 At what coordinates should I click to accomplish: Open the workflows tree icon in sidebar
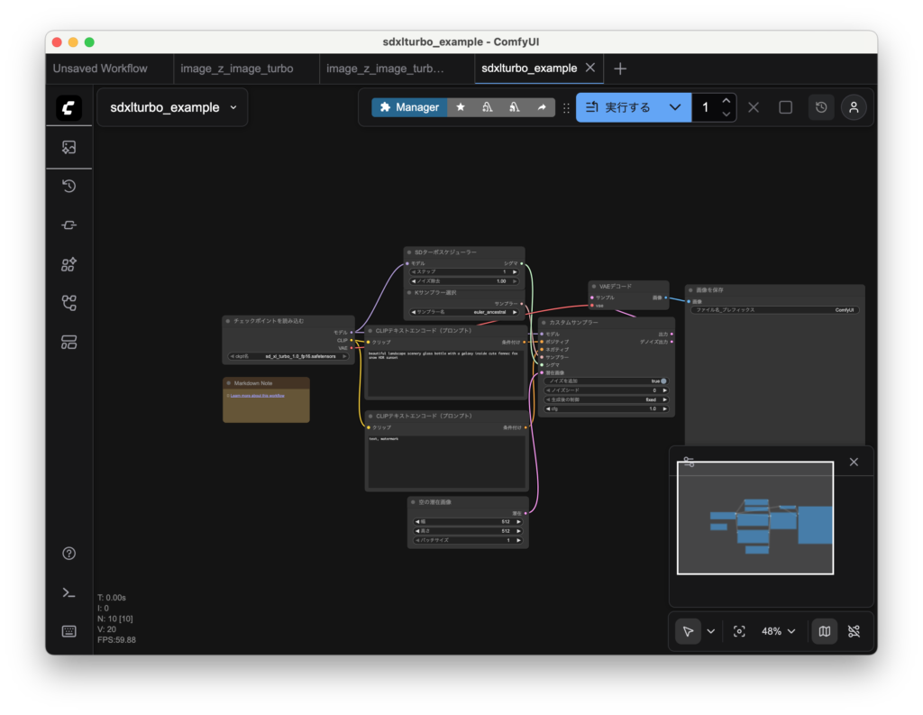tap(69, 303)
